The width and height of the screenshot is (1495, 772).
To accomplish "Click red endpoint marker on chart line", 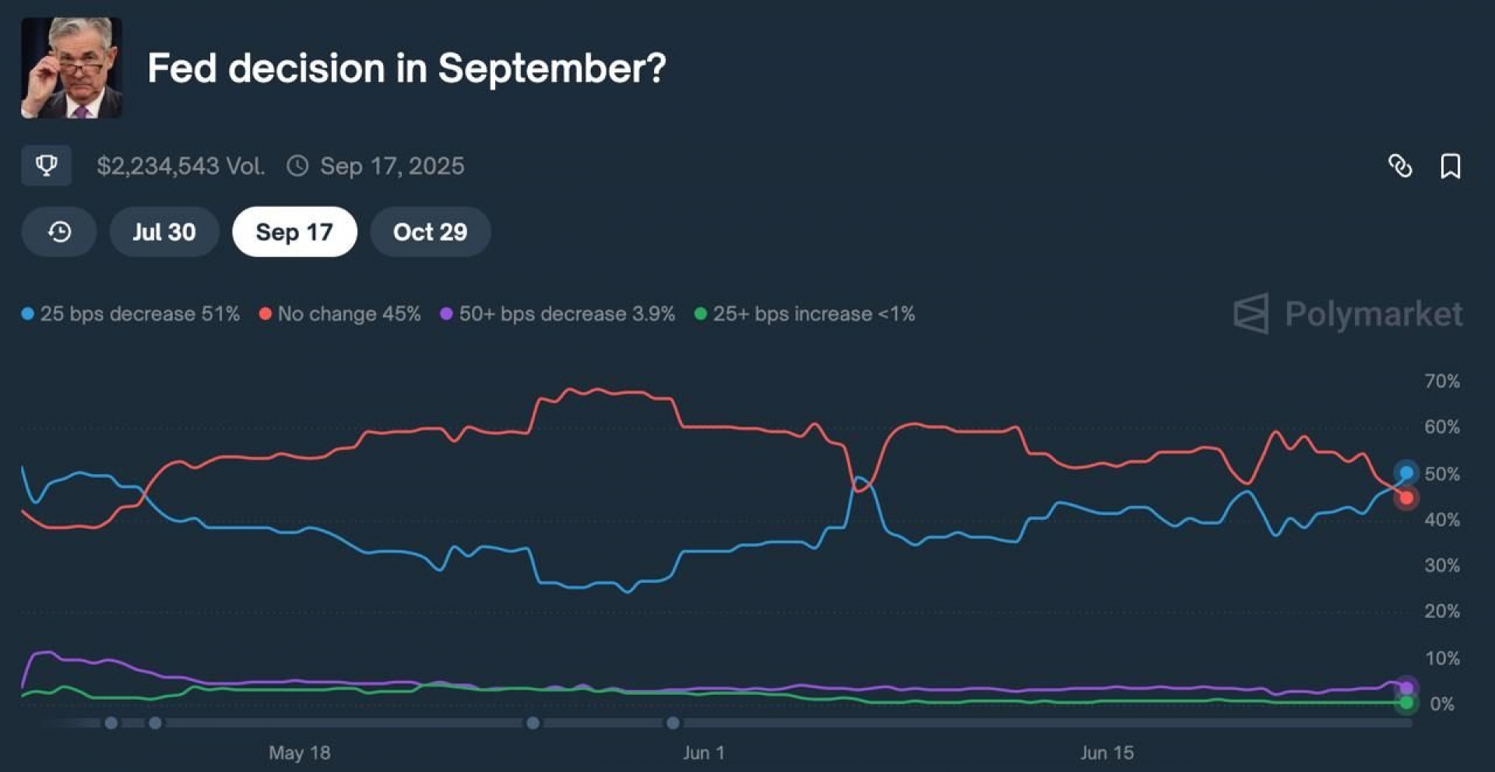I will tap(1406, 498).
